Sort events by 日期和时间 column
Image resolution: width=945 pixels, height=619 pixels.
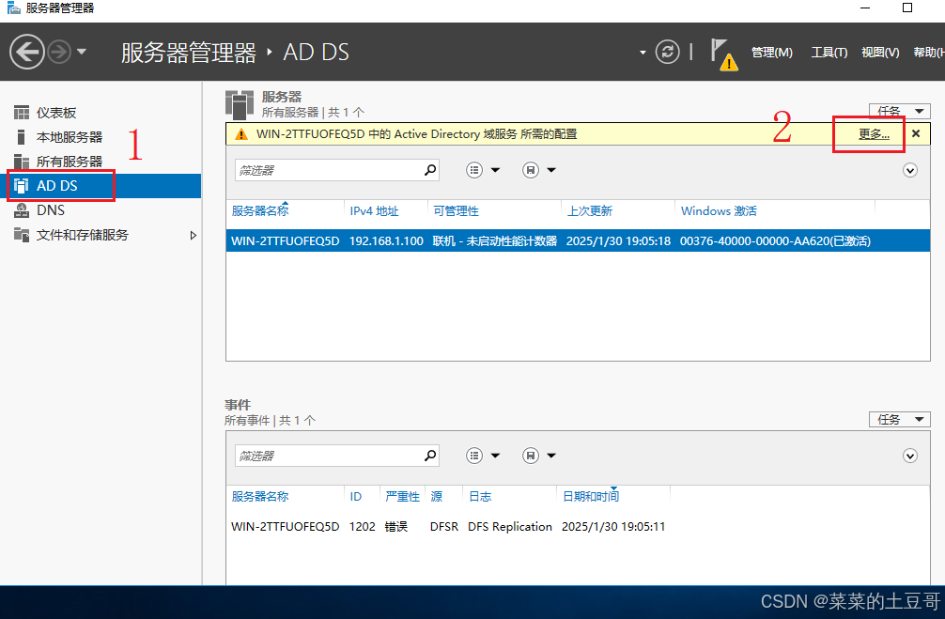(591, 497)
